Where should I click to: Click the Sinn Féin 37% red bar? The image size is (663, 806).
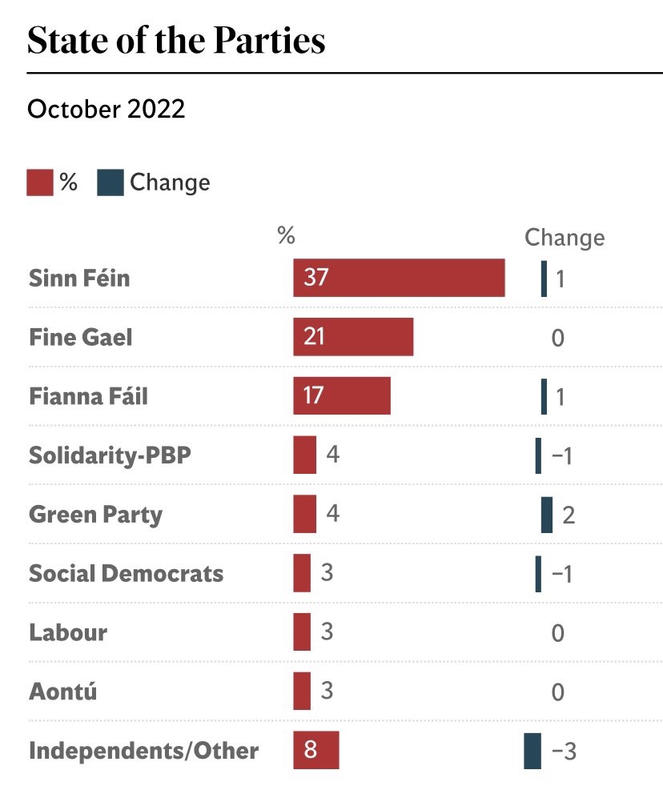[399, 278]
